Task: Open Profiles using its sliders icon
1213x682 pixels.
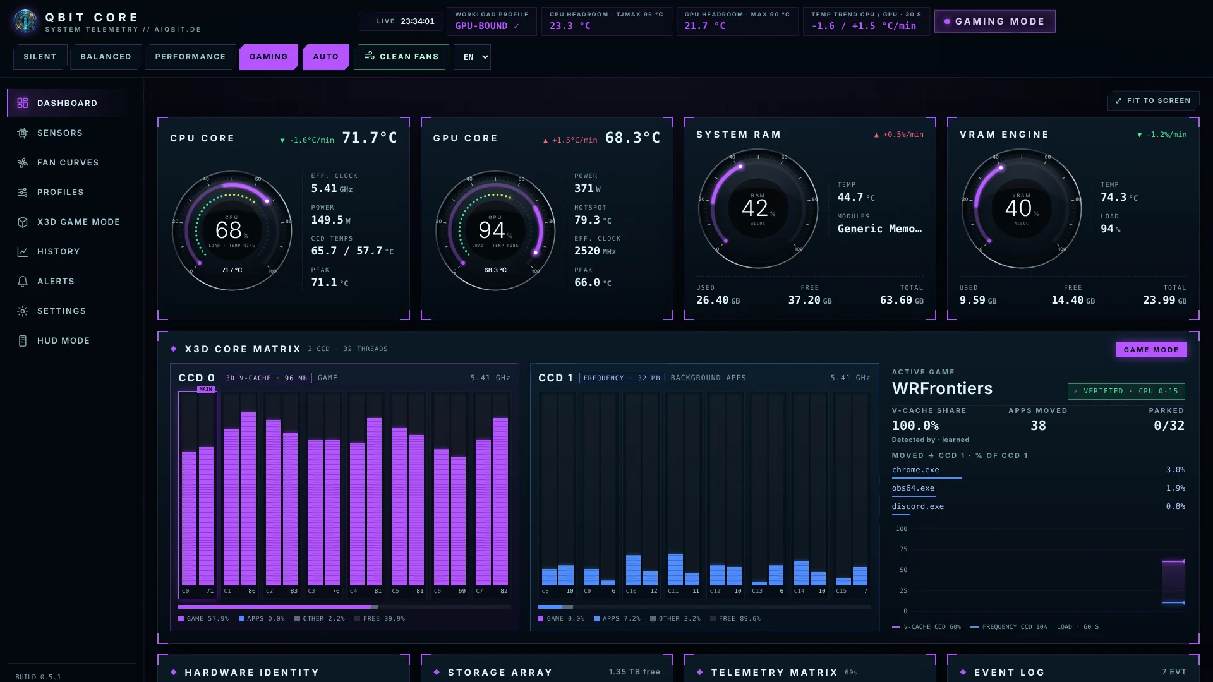Action: coord(23,192)
